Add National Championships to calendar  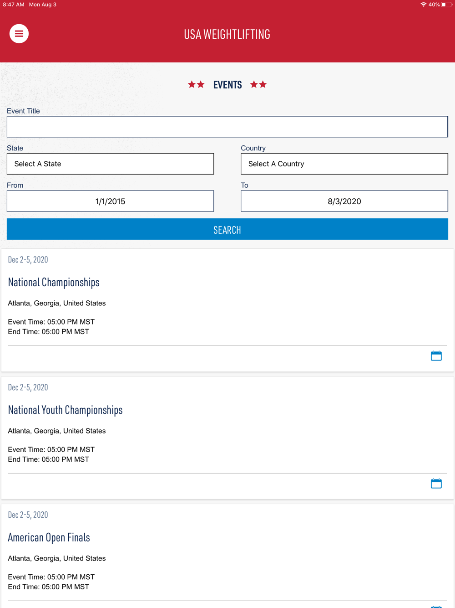tap(436, 356)
